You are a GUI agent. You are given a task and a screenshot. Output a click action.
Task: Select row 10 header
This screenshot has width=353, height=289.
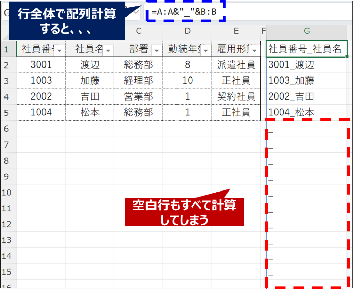[6, 192]
